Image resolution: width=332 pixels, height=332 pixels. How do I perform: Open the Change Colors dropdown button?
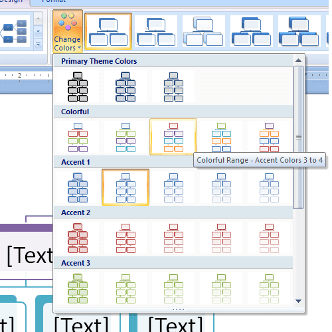click(68, 31)
